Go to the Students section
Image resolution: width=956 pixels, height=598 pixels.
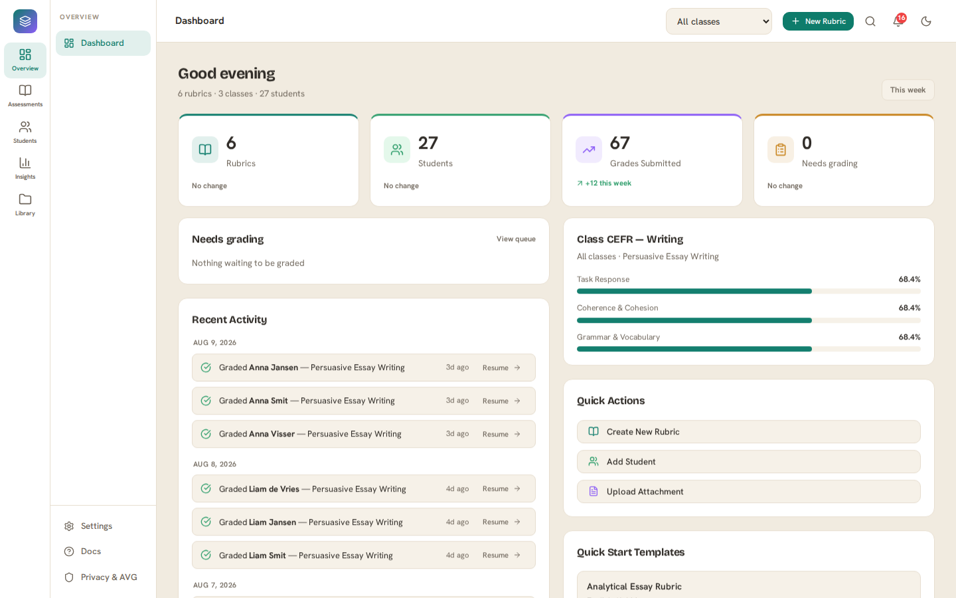(25, 133)
